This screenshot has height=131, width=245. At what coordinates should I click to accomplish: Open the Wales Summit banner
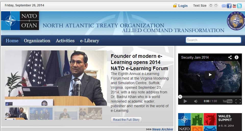point(210,122)
